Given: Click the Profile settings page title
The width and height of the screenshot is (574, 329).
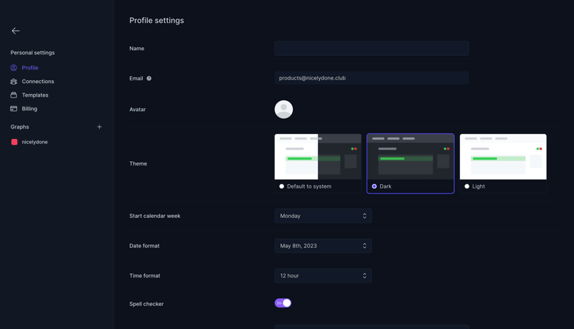Looking at the screenshot, I should point(156,21).
